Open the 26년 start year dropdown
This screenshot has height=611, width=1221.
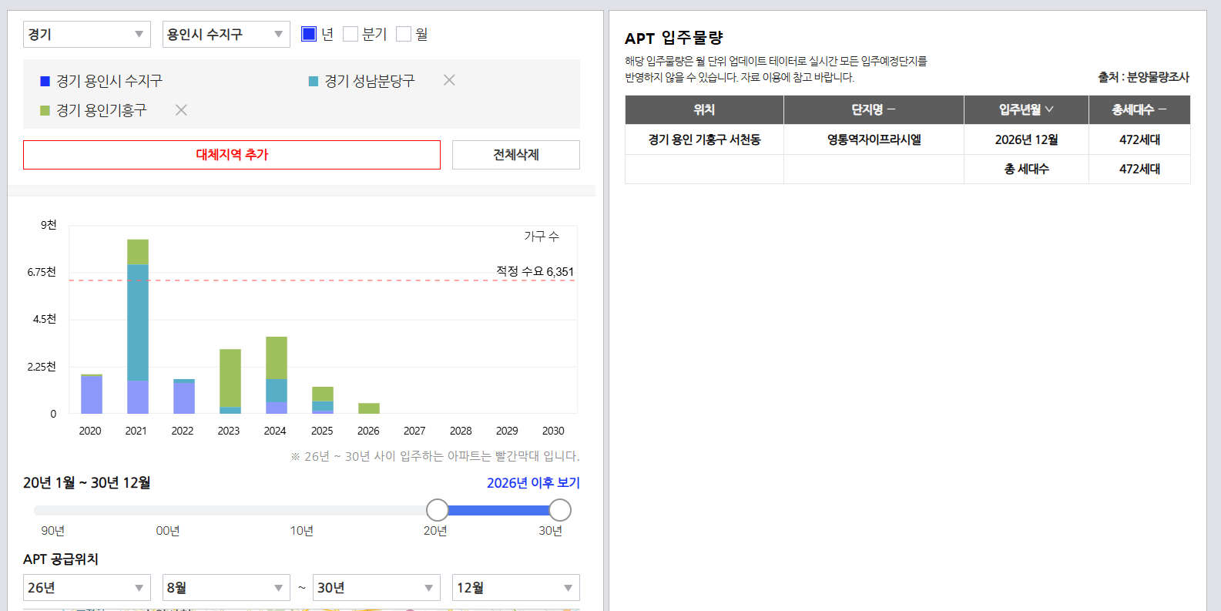87,587
